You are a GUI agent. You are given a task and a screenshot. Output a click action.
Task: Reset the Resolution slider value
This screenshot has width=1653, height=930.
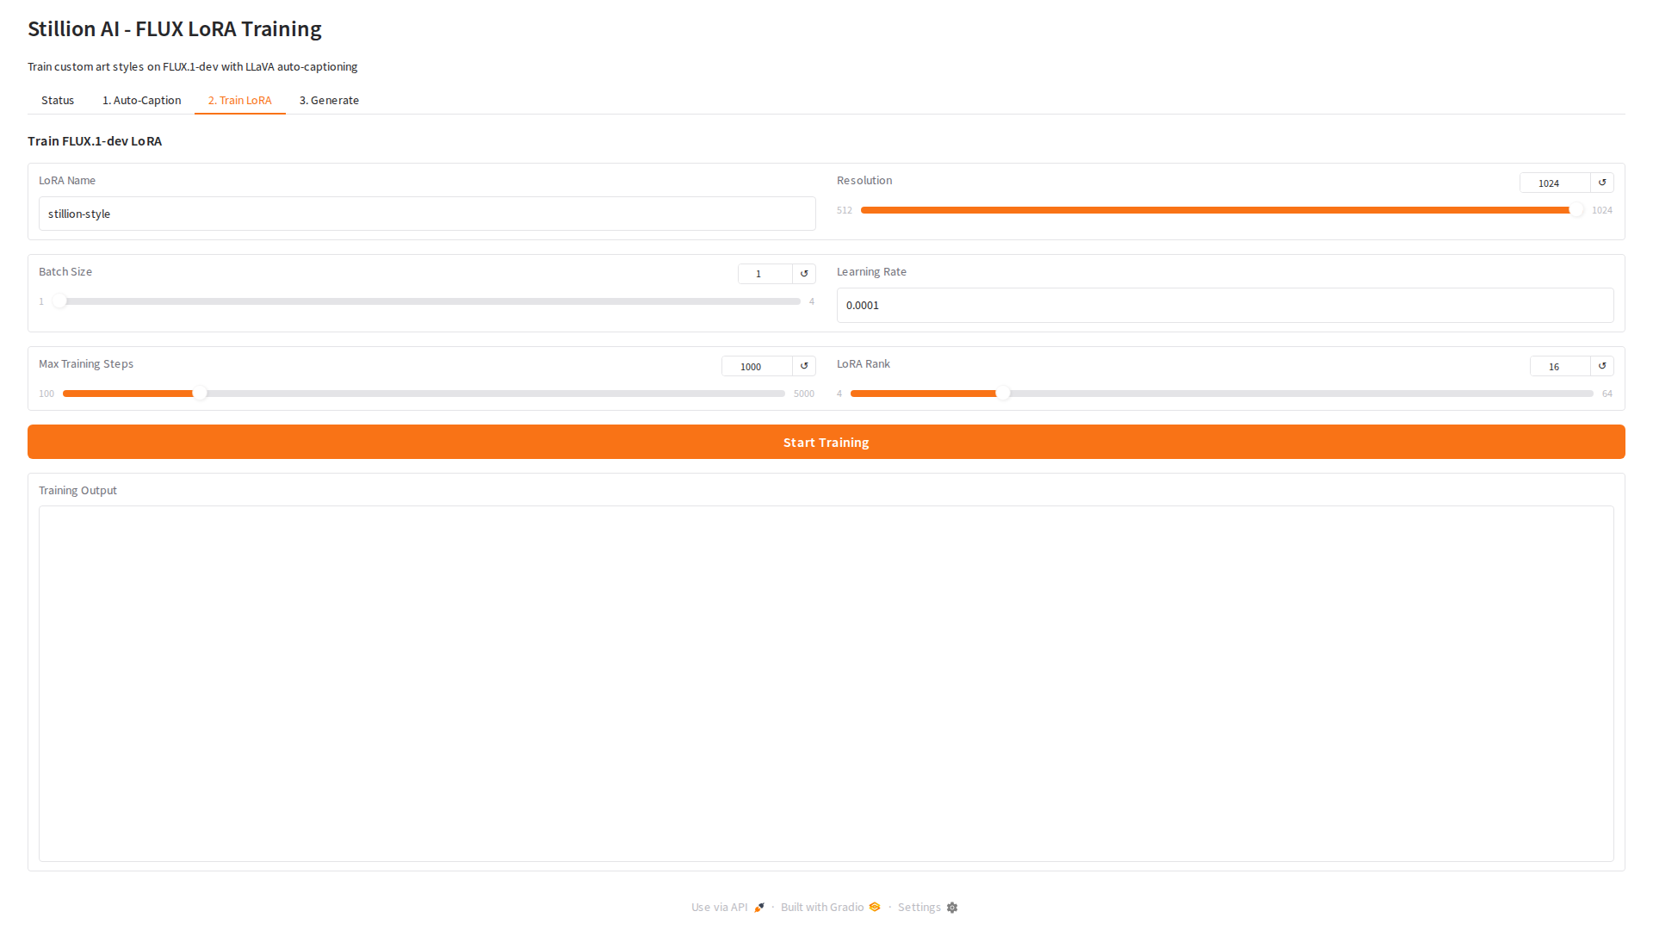point(1602,183)
